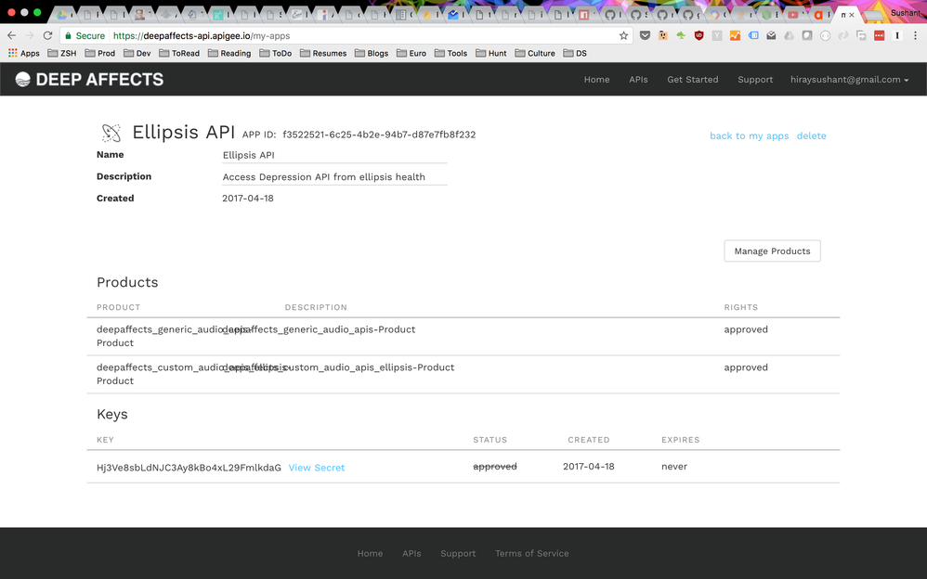Open the Tools bookmarks folder
This screenshot has height=579, width=927.
(451, 53)
